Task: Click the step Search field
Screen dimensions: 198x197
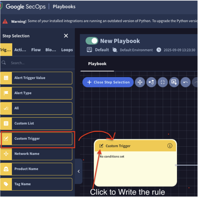Action: click(x=38, y=63)
